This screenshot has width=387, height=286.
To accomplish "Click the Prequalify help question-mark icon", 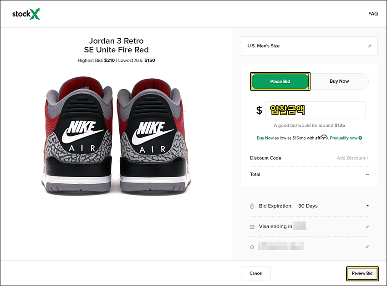I will tap(360, 138).
